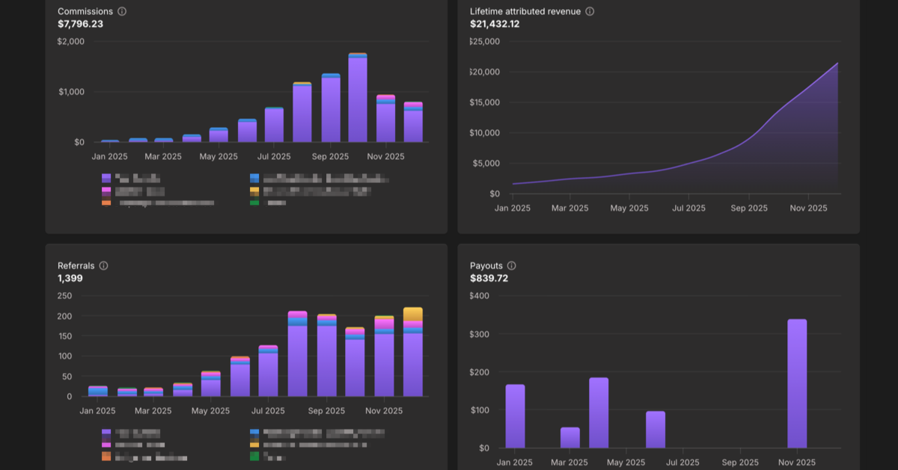The width and height of the screenshot is (898, 470).
Task: Click the Commissions info icon
Action: click(x=123, y=11)
